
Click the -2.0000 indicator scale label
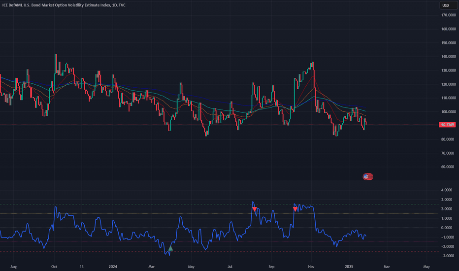447,246
